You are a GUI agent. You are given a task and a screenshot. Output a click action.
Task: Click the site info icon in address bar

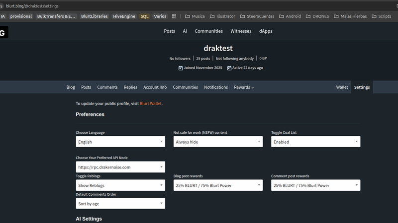(2, 5)
